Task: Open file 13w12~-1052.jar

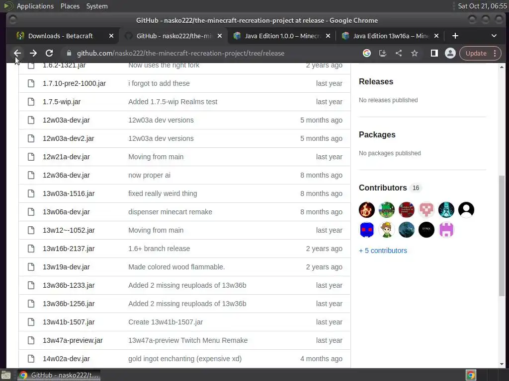Action: click(x=69, y=230)
